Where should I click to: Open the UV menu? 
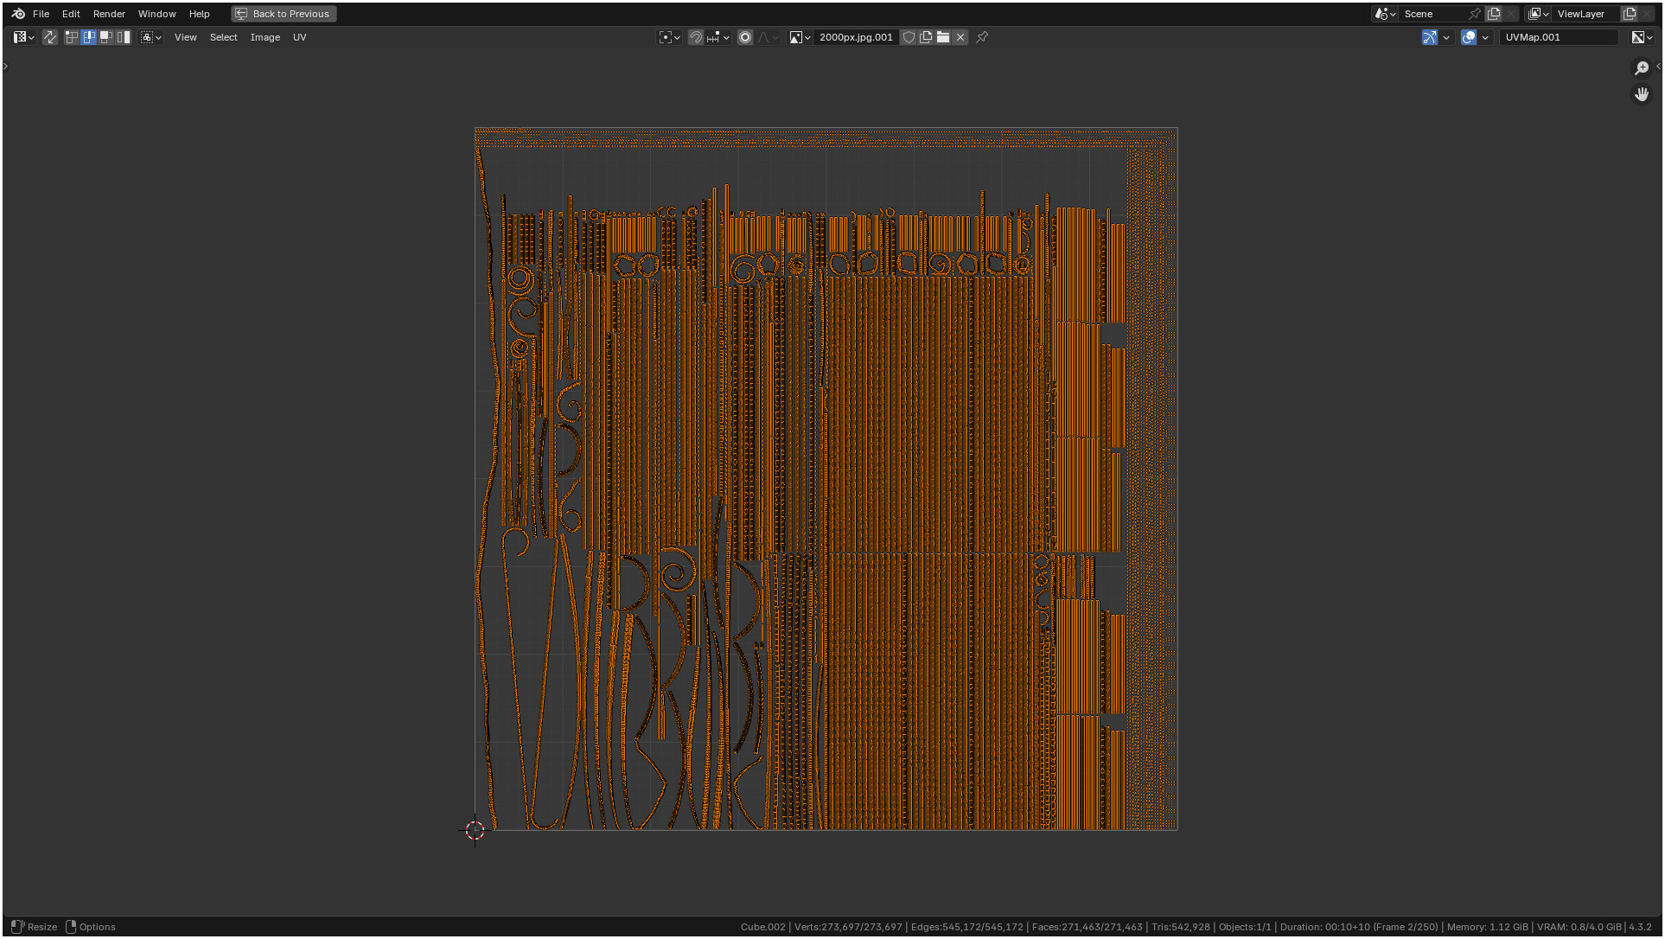(299, 37)
